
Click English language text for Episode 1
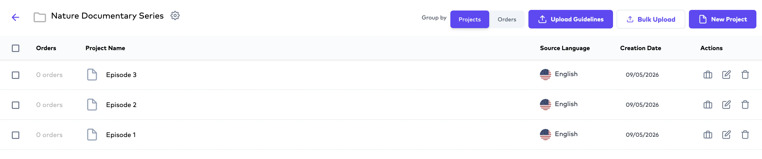(566, 134)
